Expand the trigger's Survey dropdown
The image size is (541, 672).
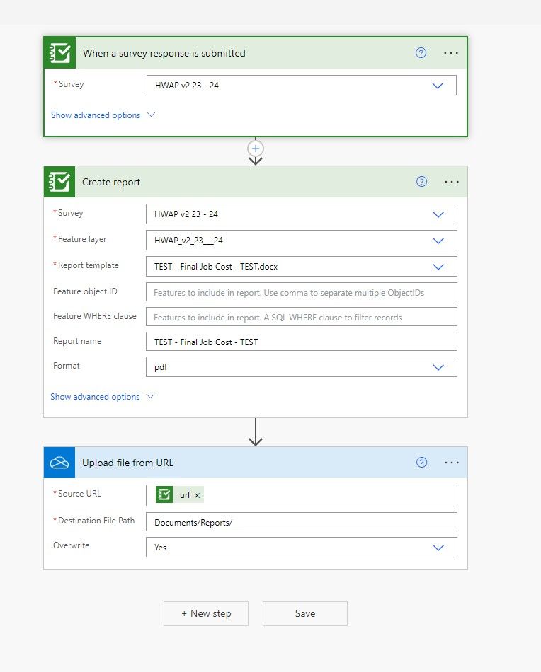click(x=438, y=86)
